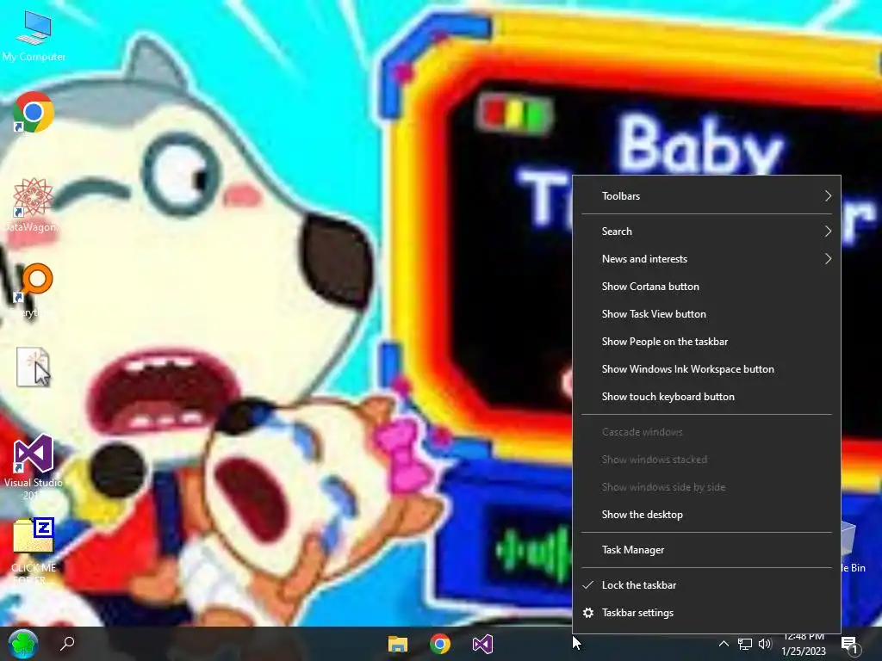Open the Recycle Bin desktop icon
Screen dimensions: 882x661
853,548
